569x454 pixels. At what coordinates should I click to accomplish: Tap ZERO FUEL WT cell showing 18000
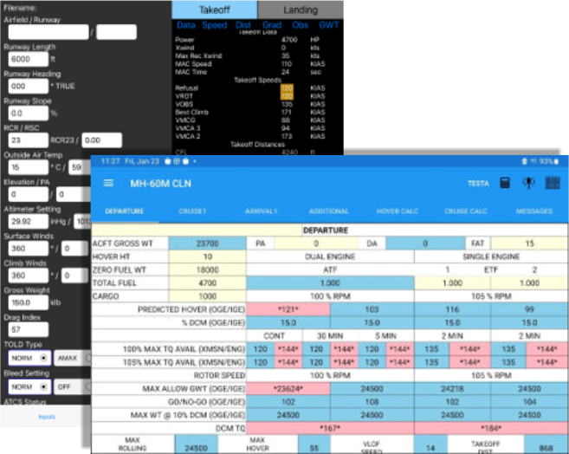pos(207,269)
